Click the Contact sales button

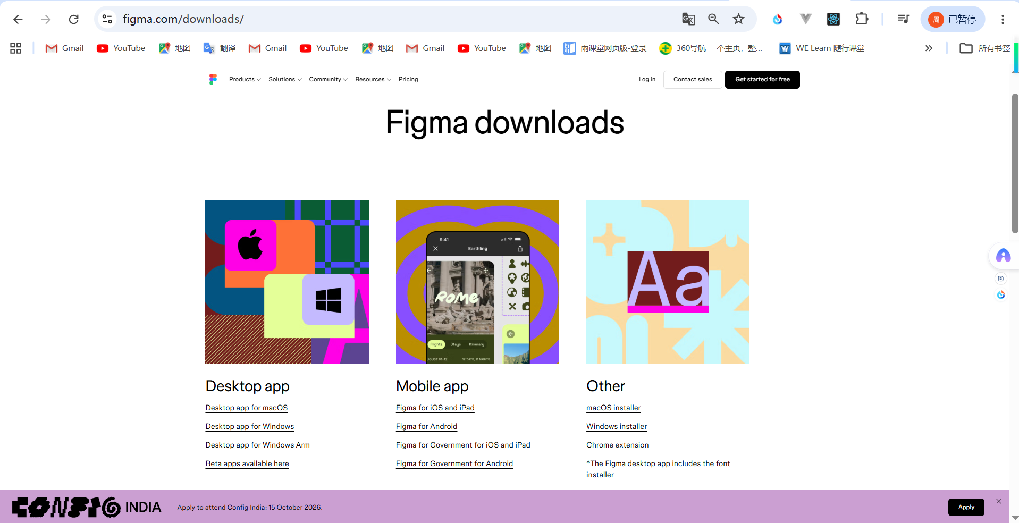click(x=693, y=79)
